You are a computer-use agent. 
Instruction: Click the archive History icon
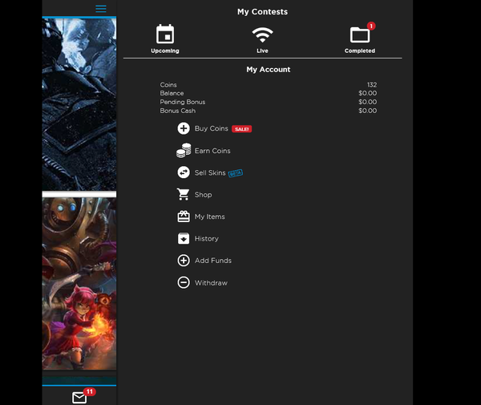click(x=184, y=238)
